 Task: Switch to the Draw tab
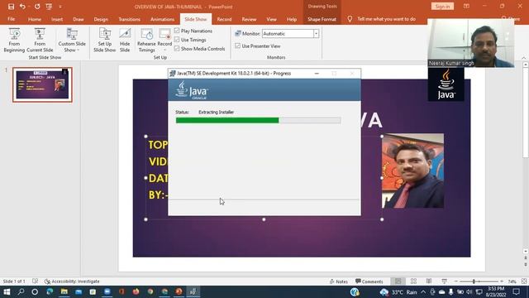79,19
